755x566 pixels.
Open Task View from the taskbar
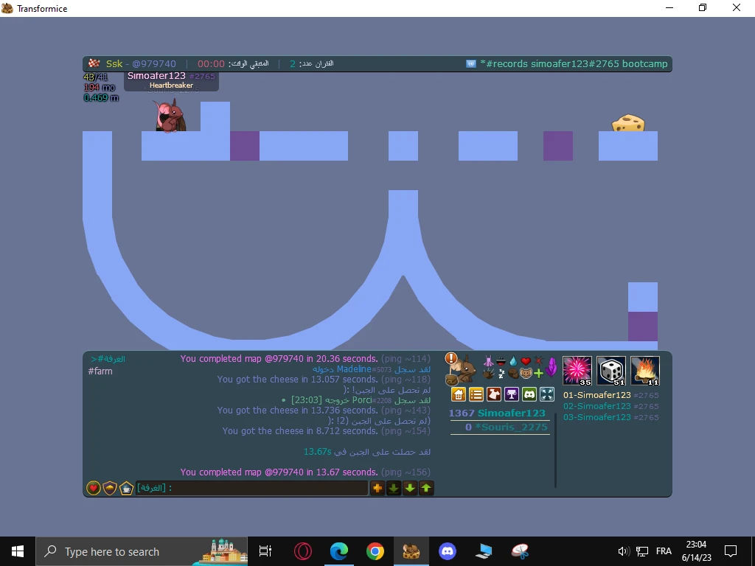click(265, 551)
